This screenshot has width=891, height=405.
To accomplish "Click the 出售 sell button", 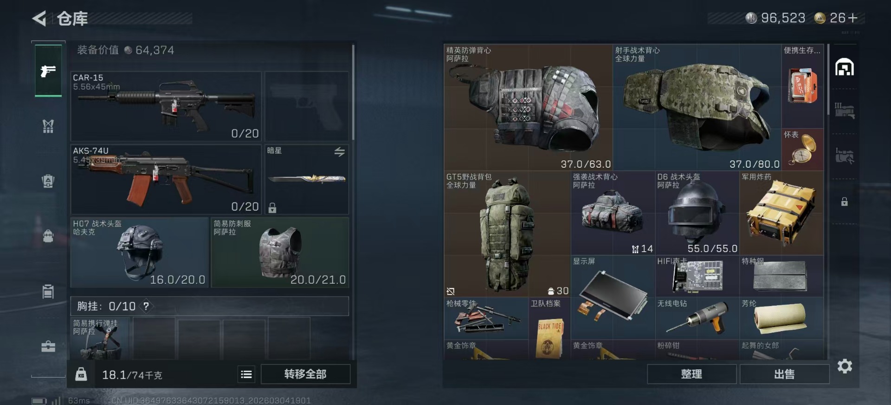I will coord(784,374).
